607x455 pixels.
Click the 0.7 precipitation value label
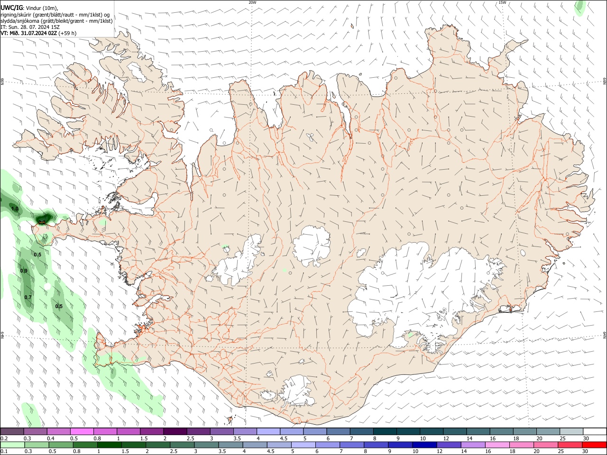[x=28, y=297]
